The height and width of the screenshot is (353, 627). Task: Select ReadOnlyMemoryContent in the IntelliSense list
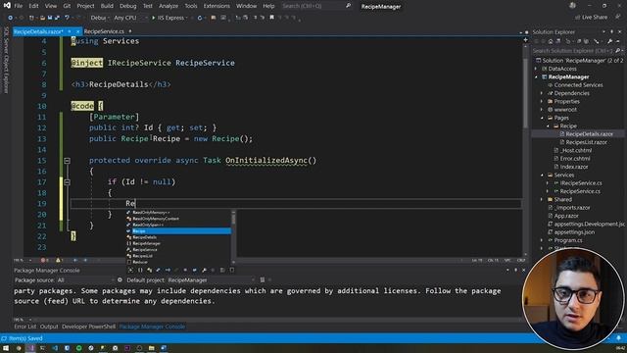coord(178,219)
